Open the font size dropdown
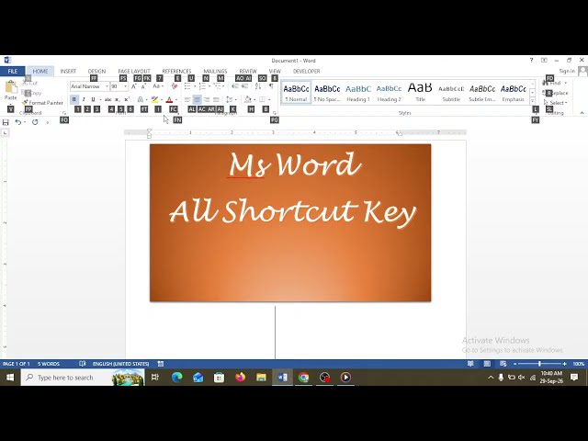 pyautogui.click(x=125, y=86)
